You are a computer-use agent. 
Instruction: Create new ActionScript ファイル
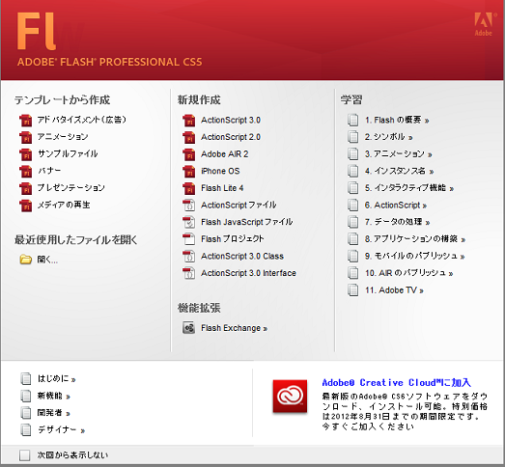pyautogui.click(x=238, y=206)
